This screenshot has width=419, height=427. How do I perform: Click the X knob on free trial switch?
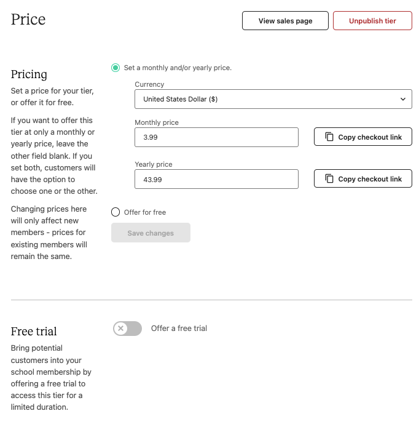[121, 329]
